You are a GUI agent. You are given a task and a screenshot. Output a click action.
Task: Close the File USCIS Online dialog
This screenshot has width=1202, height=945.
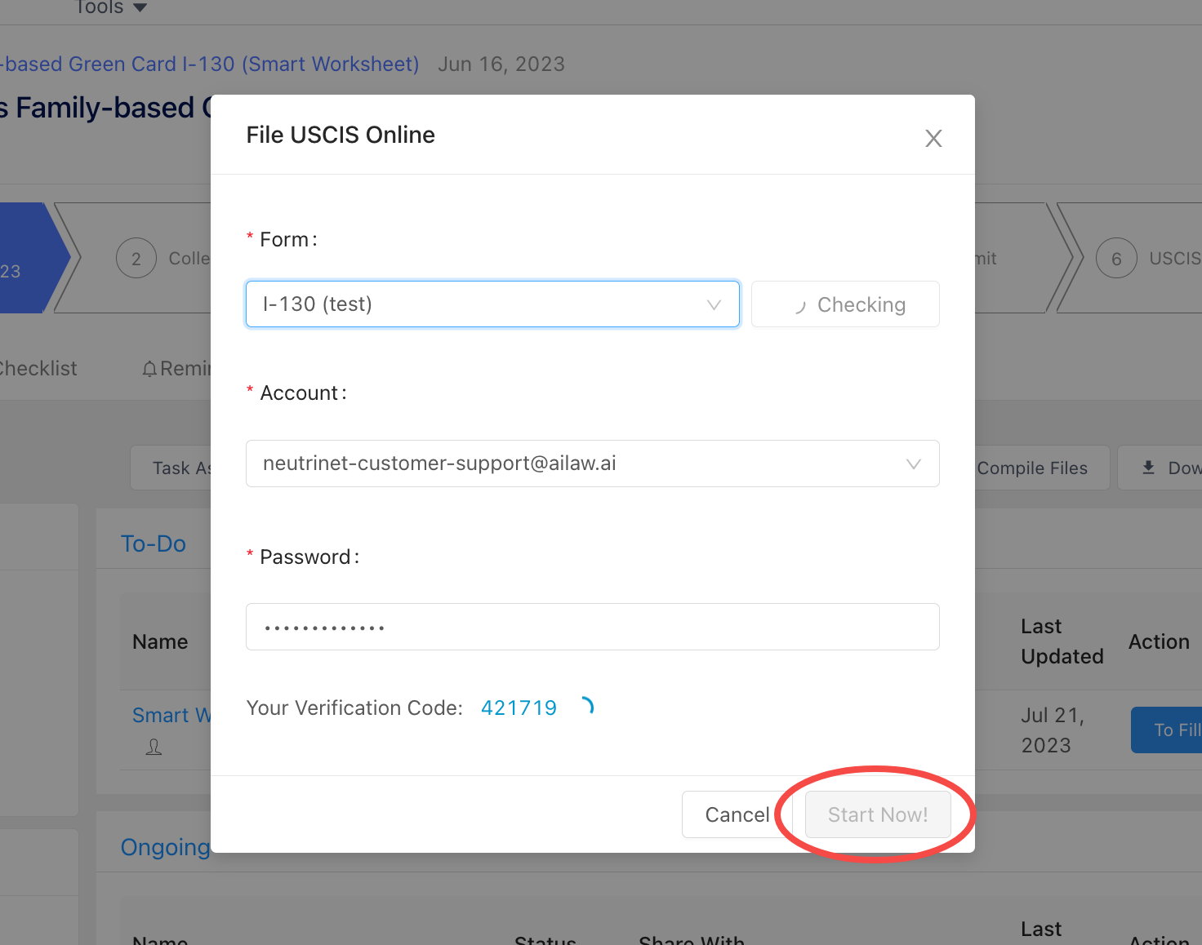(x=933, y=138)
